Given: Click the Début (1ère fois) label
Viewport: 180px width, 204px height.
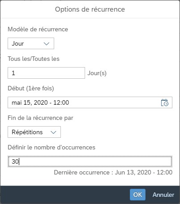Looking at the screenshot, I should tap(31, 88).
